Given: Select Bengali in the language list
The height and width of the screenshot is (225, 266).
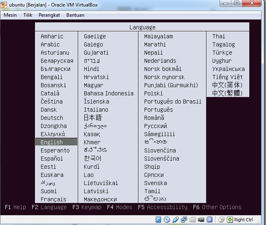Looking at the screenshot, I should [x=51, y=77].
